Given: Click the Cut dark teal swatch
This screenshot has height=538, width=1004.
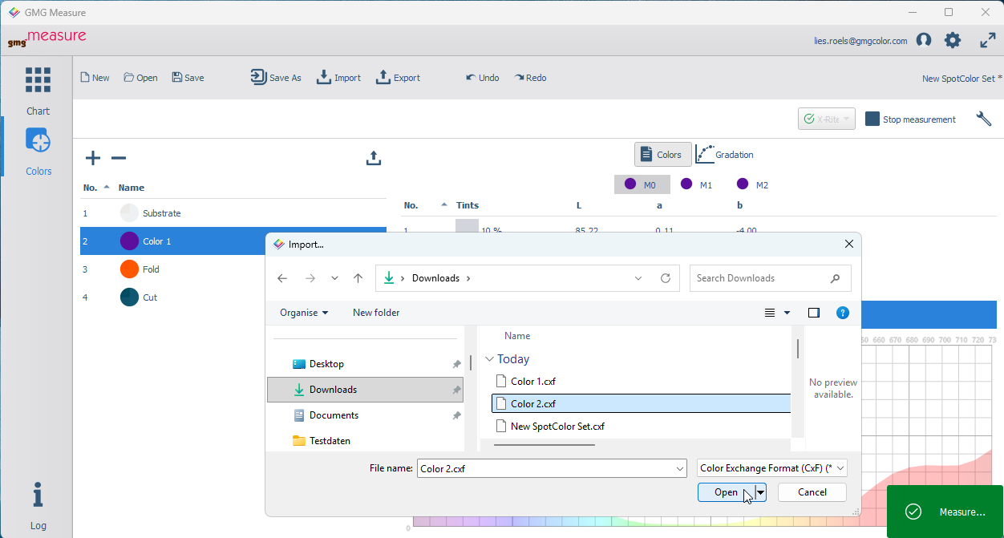Looking at the screenshot, I should coord(129,297).
